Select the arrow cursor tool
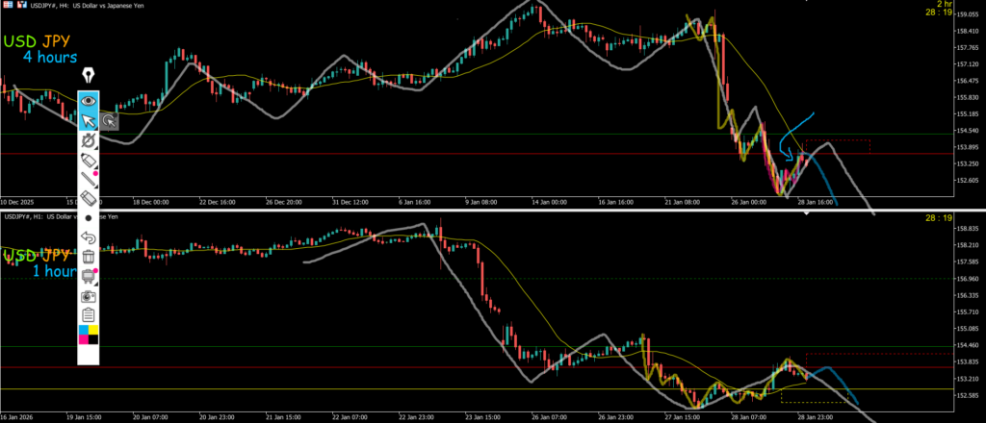Image resolution: width=986 pixels, height=423 pixels. [x=89, y=120]
